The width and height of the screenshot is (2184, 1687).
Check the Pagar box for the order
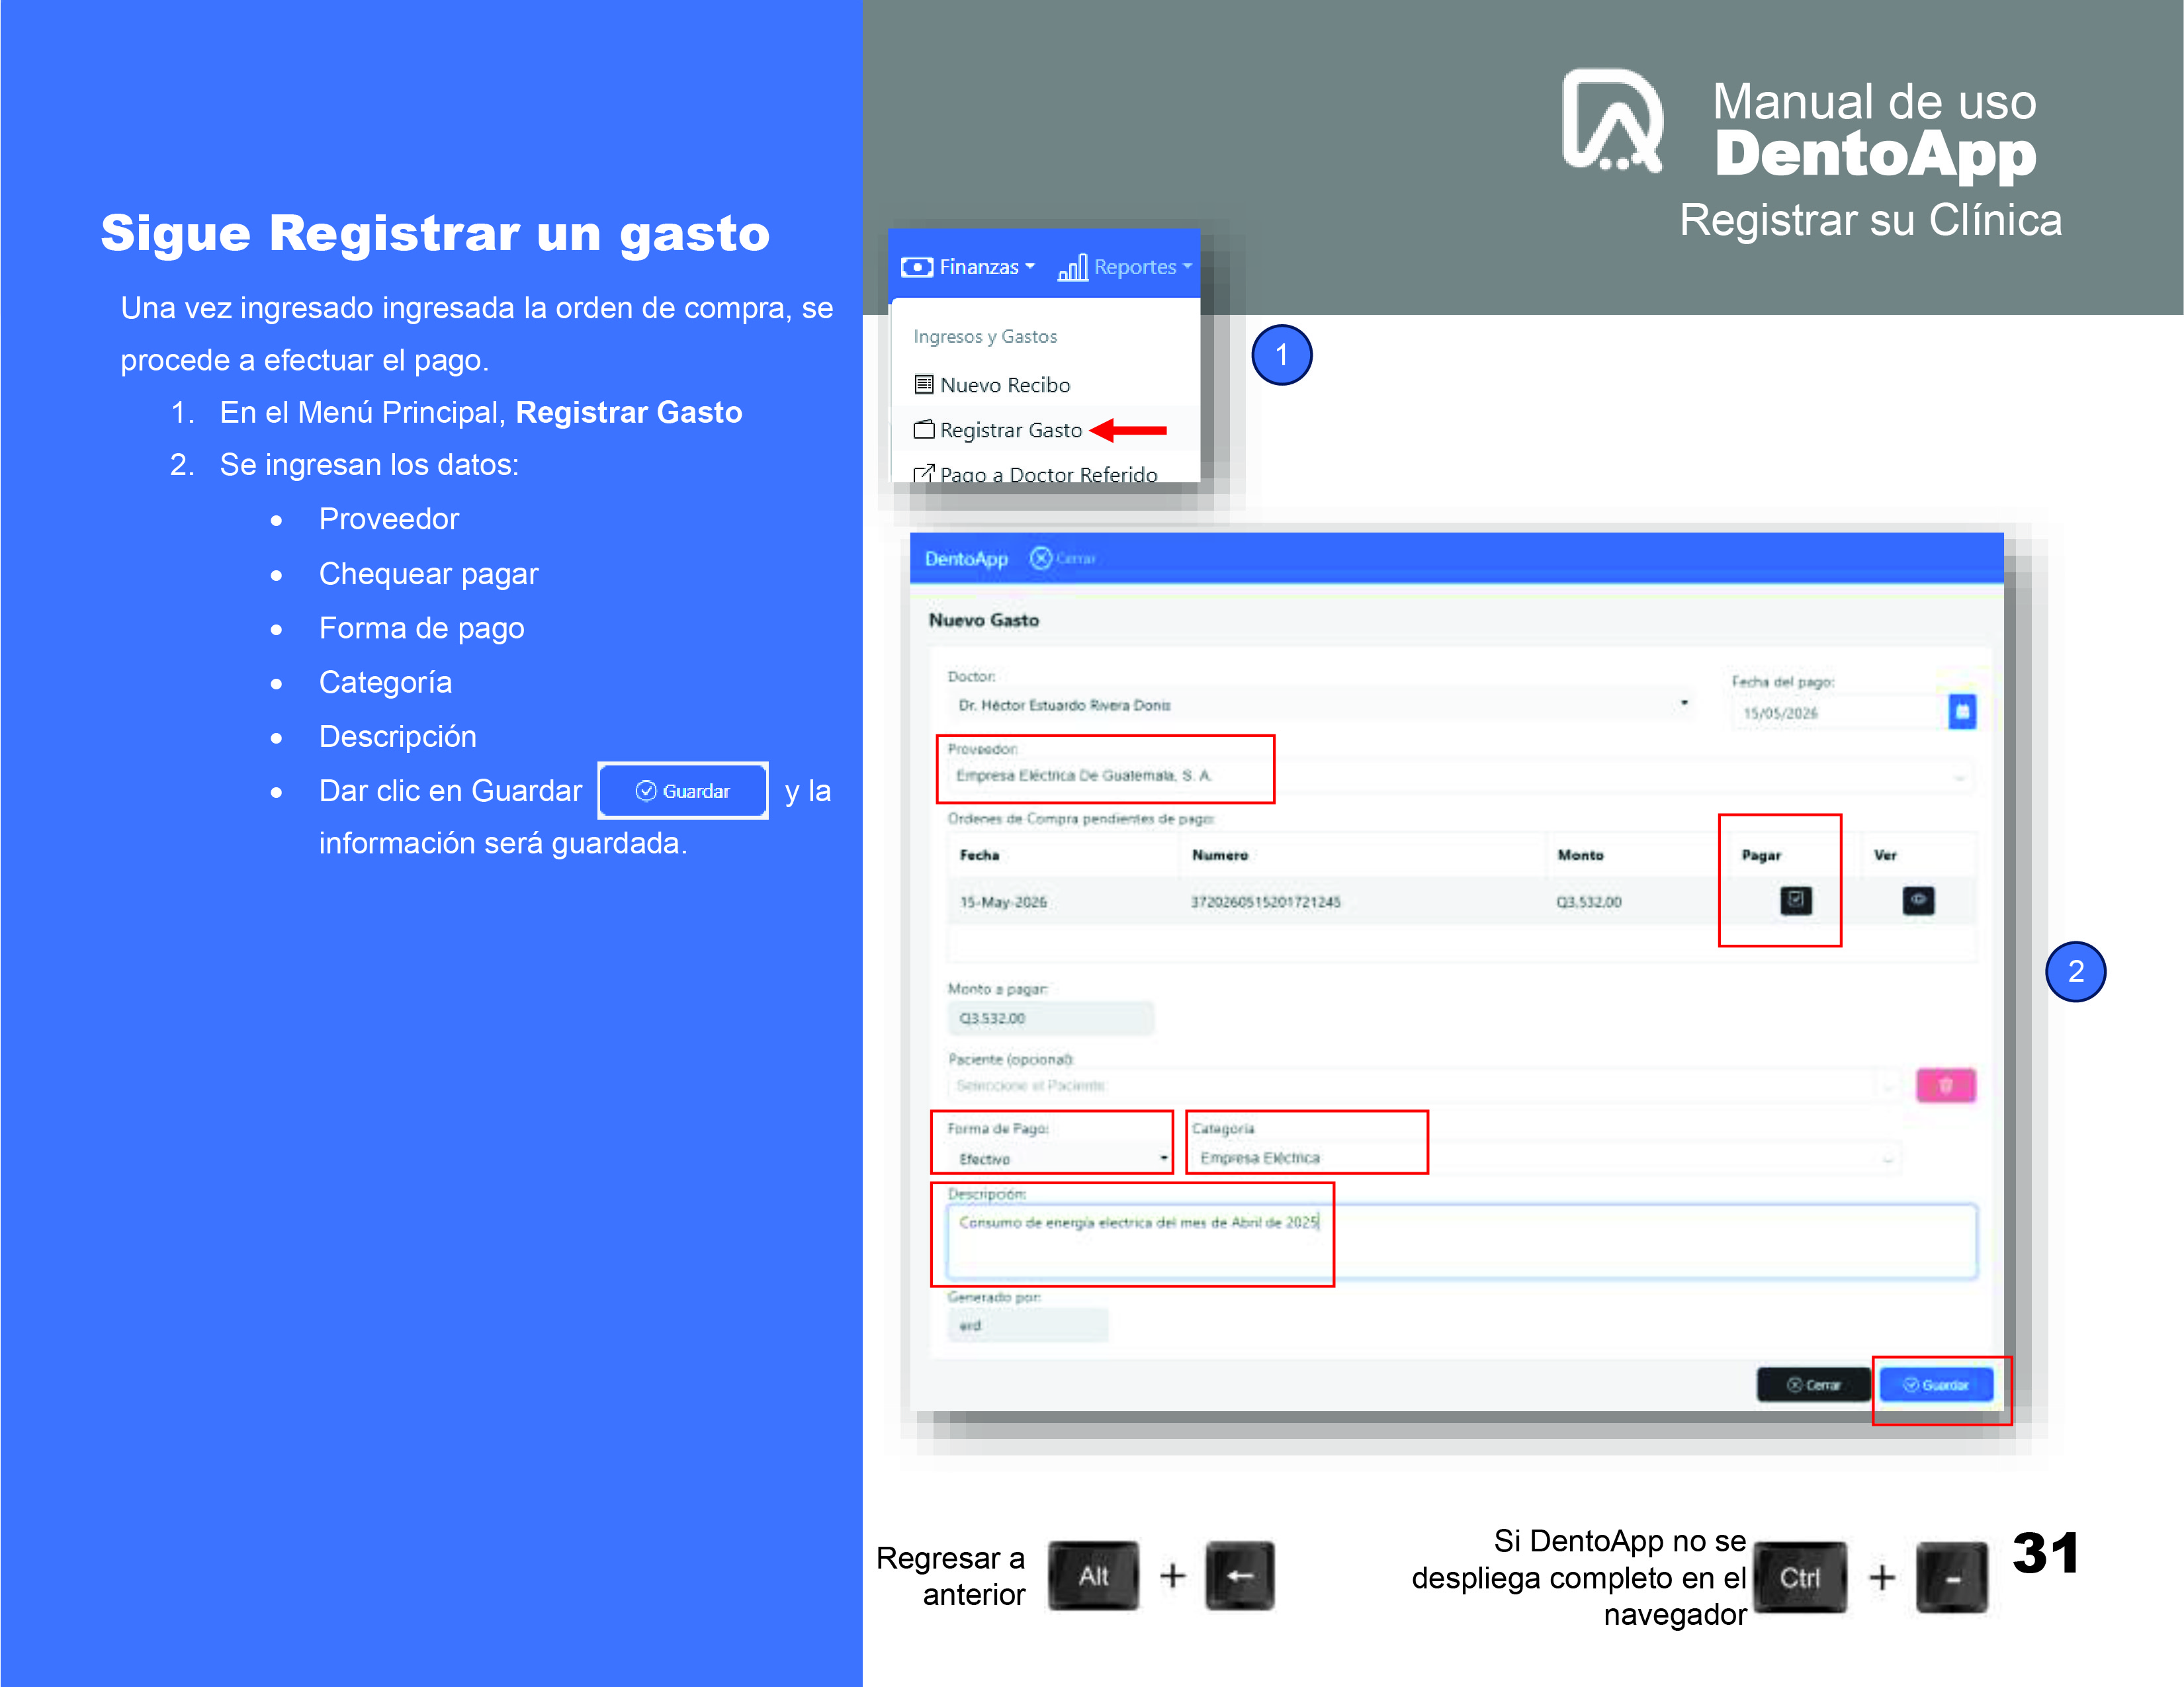point(1796,900)
